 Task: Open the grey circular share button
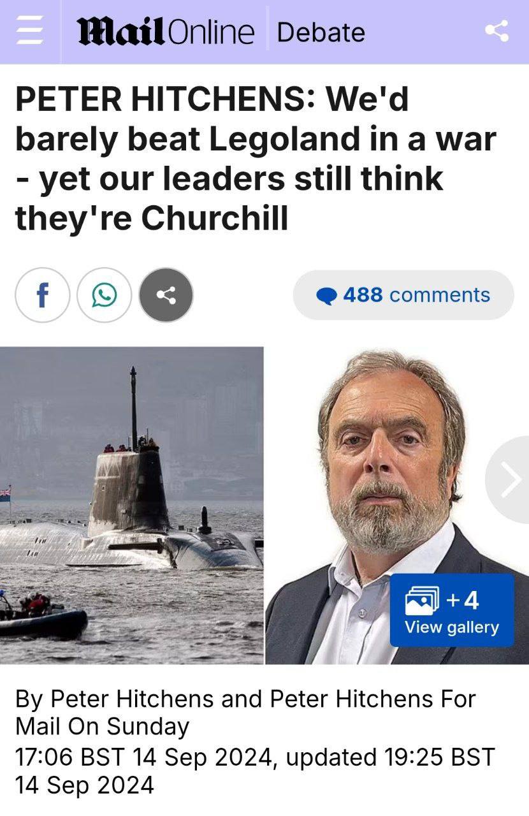pos(166,295)
